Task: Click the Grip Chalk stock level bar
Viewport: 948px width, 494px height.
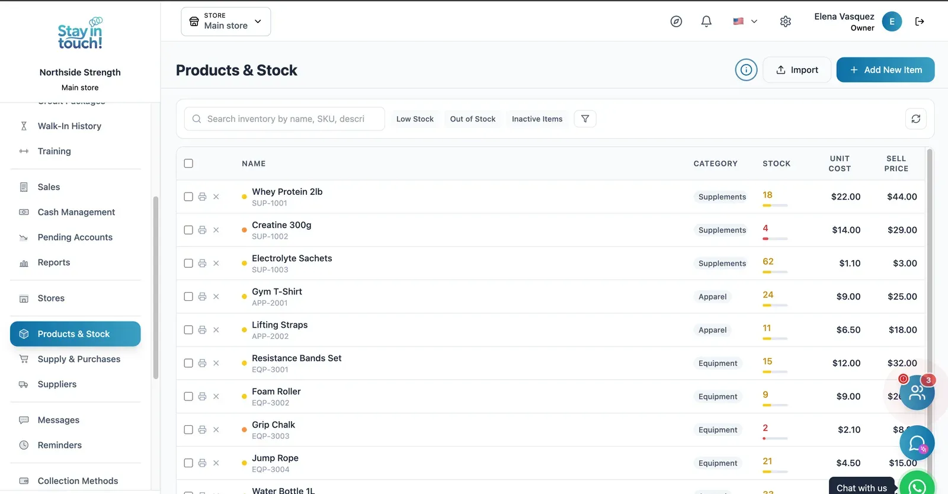Action: point(775,438)
